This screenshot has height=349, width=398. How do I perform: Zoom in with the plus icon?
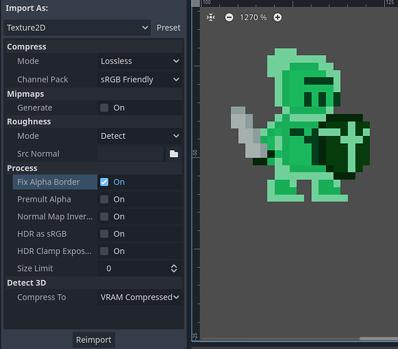coord(277,17)
